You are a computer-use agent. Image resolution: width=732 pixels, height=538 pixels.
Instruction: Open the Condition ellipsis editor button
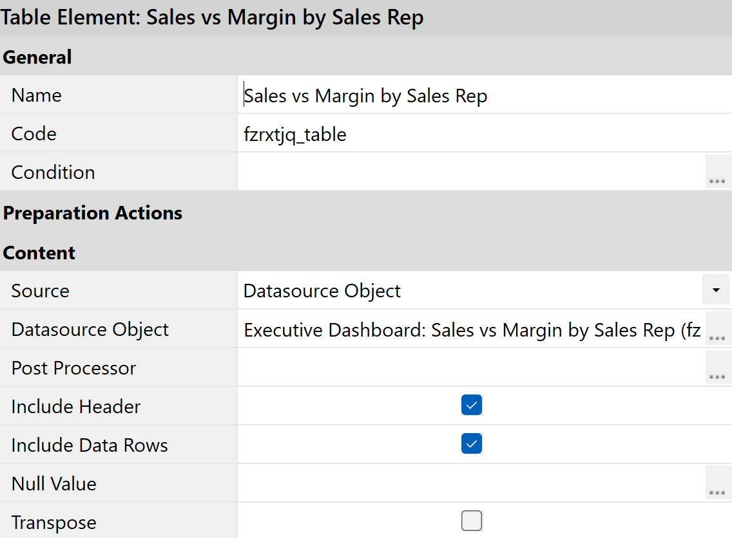(718, 172)
